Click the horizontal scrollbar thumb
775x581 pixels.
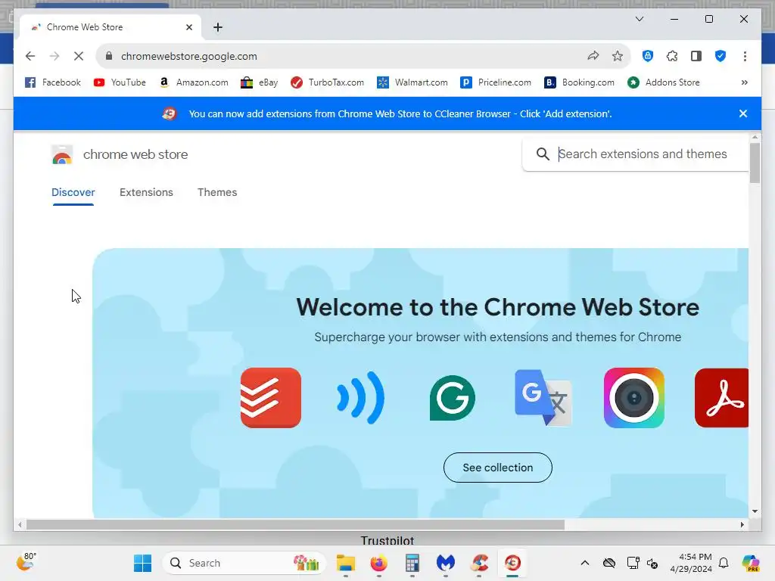295,525
